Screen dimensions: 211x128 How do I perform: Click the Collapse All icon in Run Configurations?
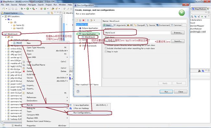coord(88,20)
